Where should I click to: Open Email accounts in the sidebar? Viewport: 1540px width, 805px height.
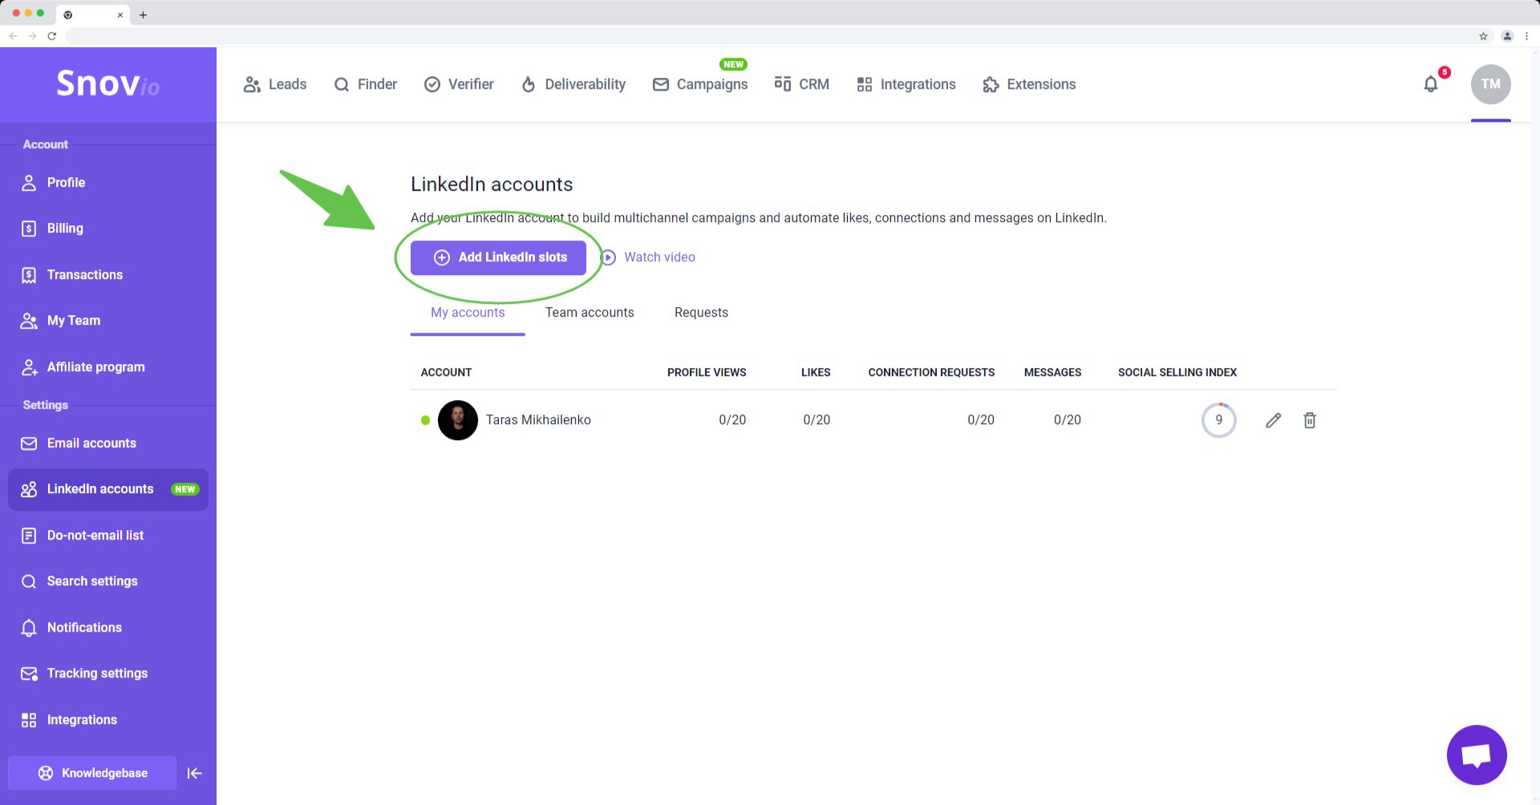point(91,443)
